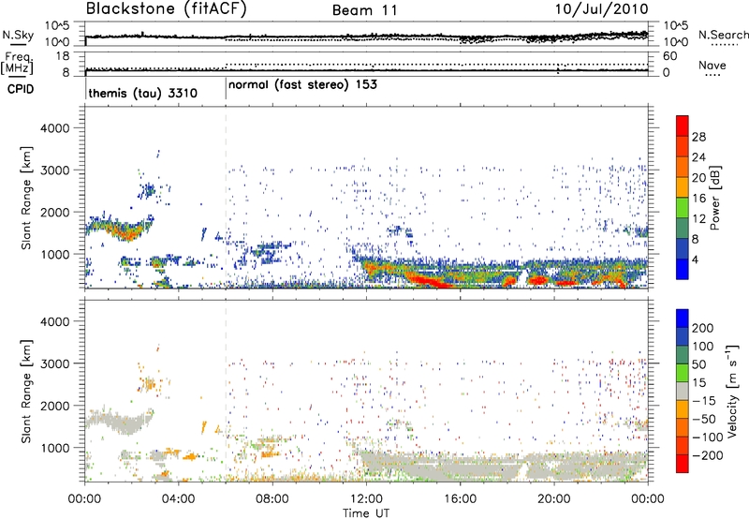This screenshot has width=749, height=519.
Task: Click the 28 tick on power colorbar
Action: click(698, 137)
